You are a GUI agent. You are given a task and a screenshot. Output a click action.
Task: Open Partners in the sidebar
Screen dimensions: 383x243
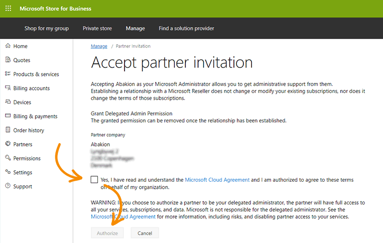coord(23,144)
